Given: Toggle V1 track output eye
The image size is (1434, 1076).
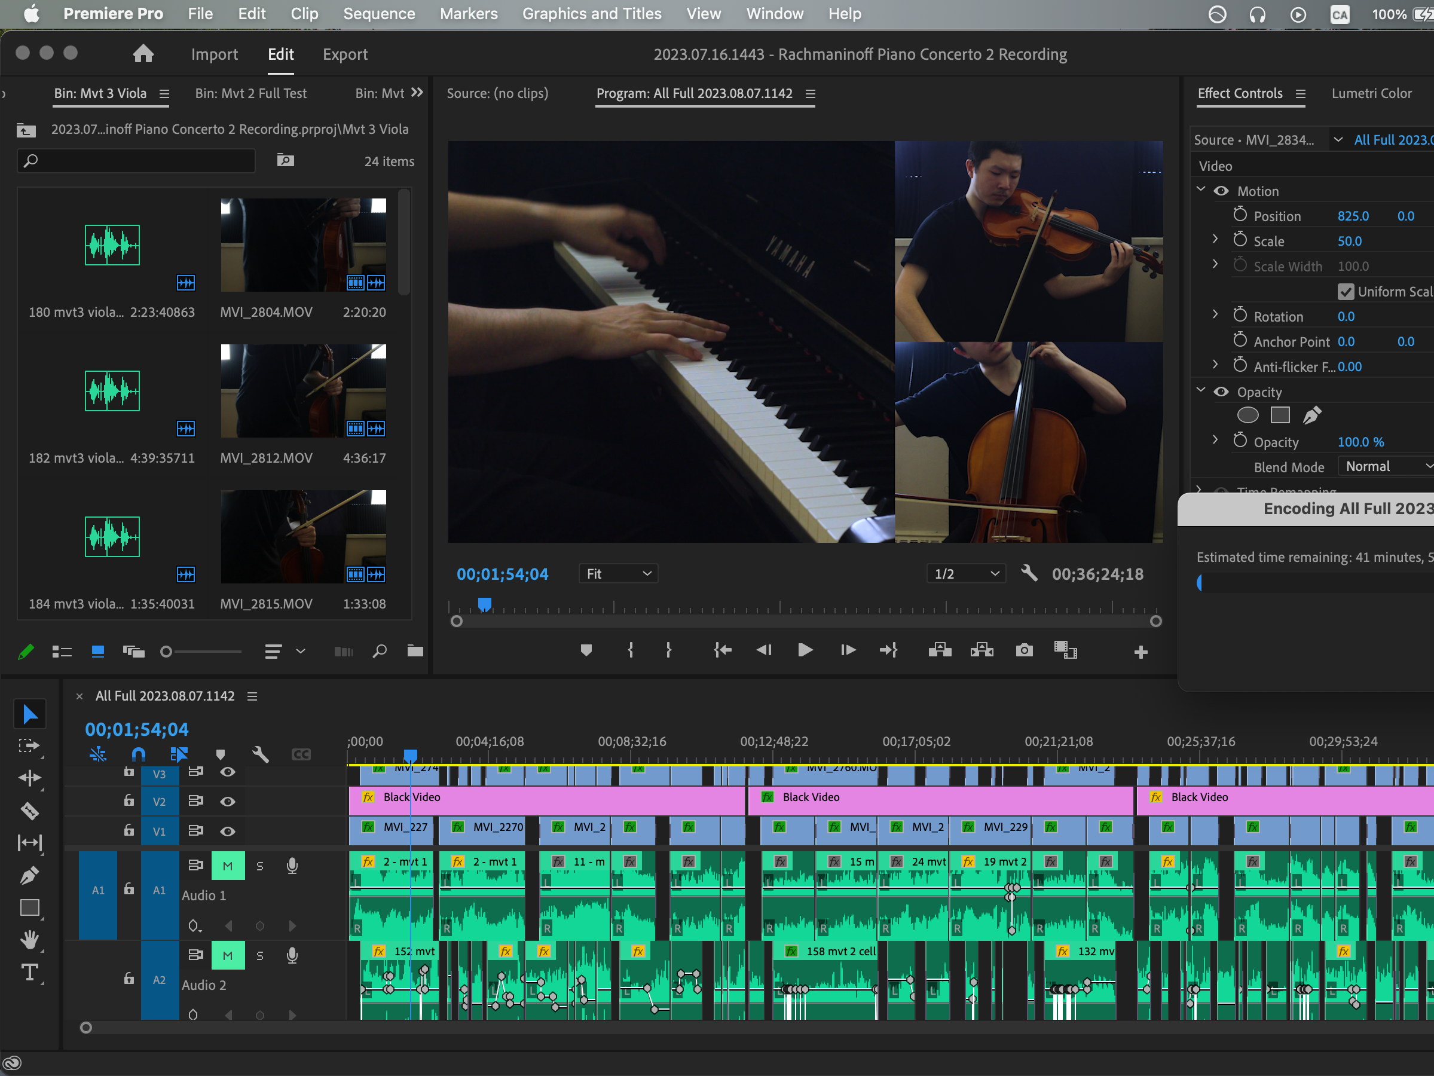Looking at the screenshot, I should point(227,831).
